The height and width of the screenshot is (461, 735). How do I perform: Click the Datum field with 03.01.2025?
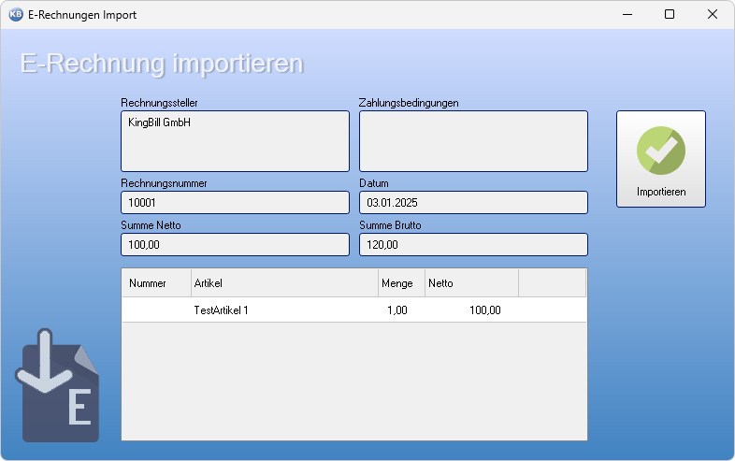(473, 202)
